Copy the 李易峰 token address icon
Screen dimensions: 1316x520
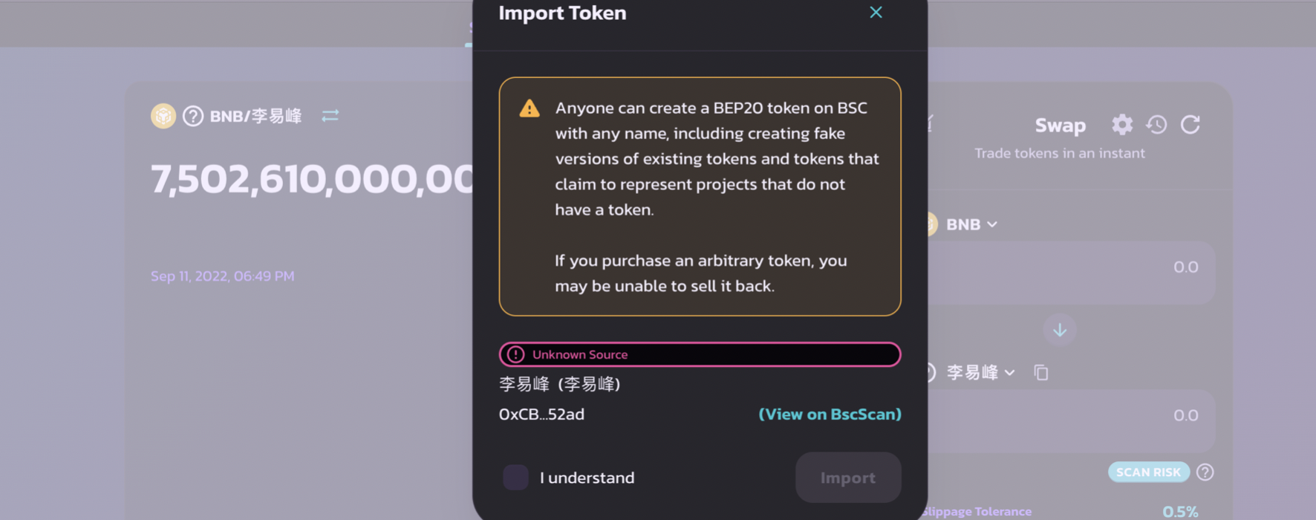1041,372
